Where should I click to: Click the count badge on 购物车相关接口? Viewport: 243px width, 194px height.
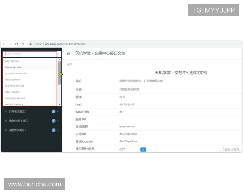click(x=53, y=121)
